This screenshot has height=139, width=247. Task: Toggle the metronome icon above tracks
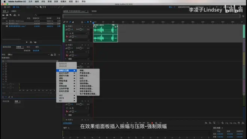pos(82,22)
